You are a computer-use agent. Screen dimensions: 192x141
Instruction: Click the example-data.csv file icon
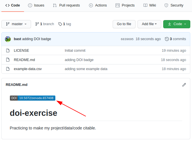8,69
